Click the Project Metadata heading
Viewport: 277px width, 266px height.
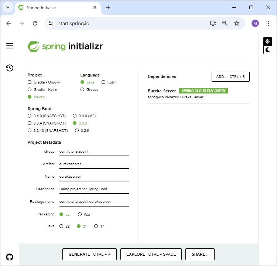coord(44,142)
